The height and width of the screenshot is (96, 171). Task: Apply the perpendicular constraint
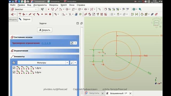point(34,14)
